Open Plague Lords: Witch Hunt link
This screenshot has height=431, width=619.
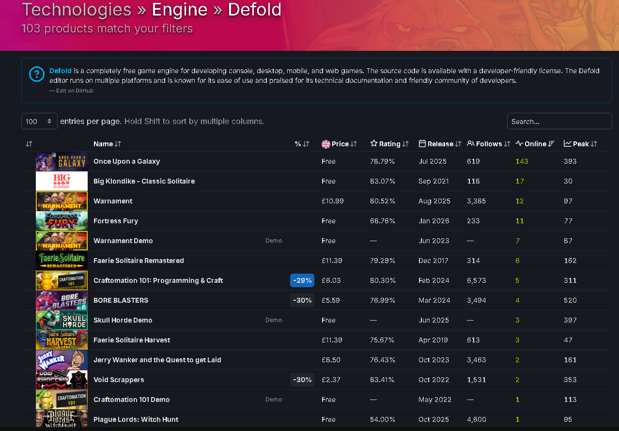click(x=136, y=419)
